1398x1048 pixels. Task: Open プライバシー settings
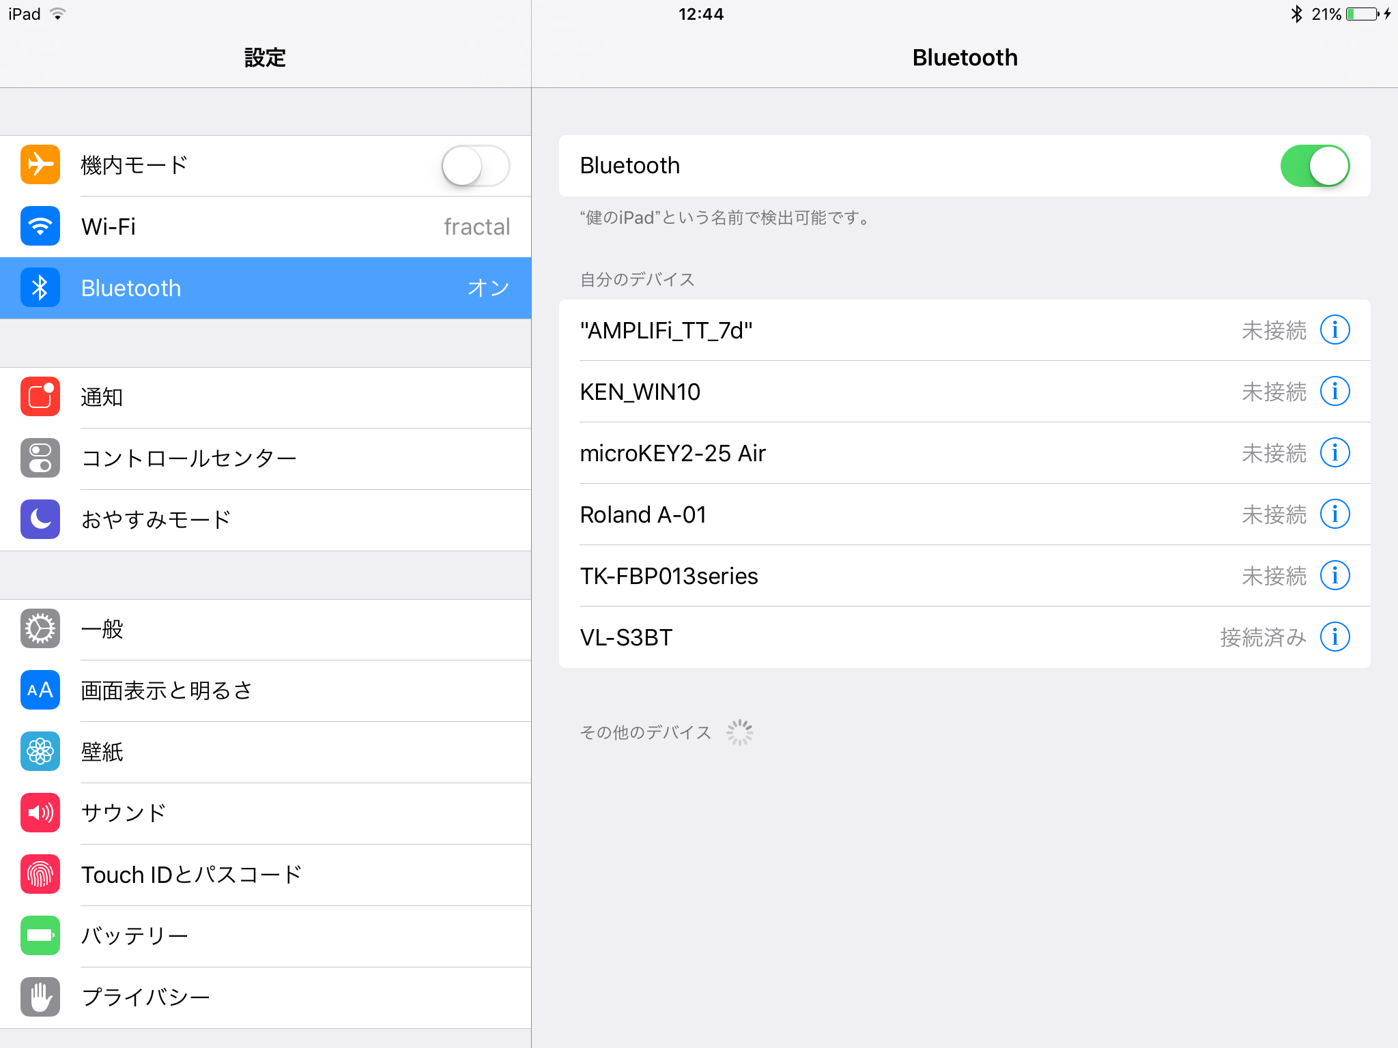click(266, 998)
